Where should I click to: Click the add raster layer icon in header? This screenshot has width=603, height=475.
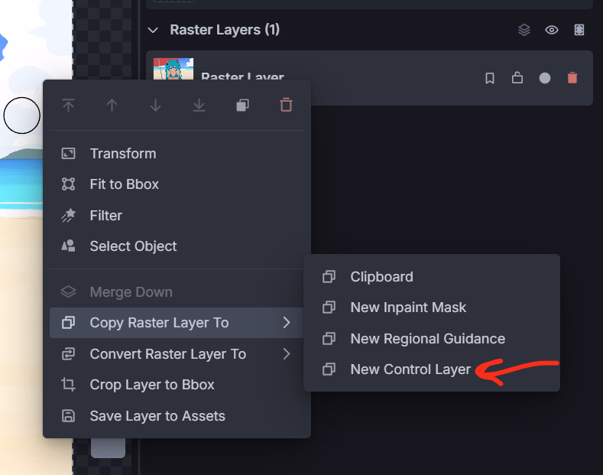click(x=579, y=30)
